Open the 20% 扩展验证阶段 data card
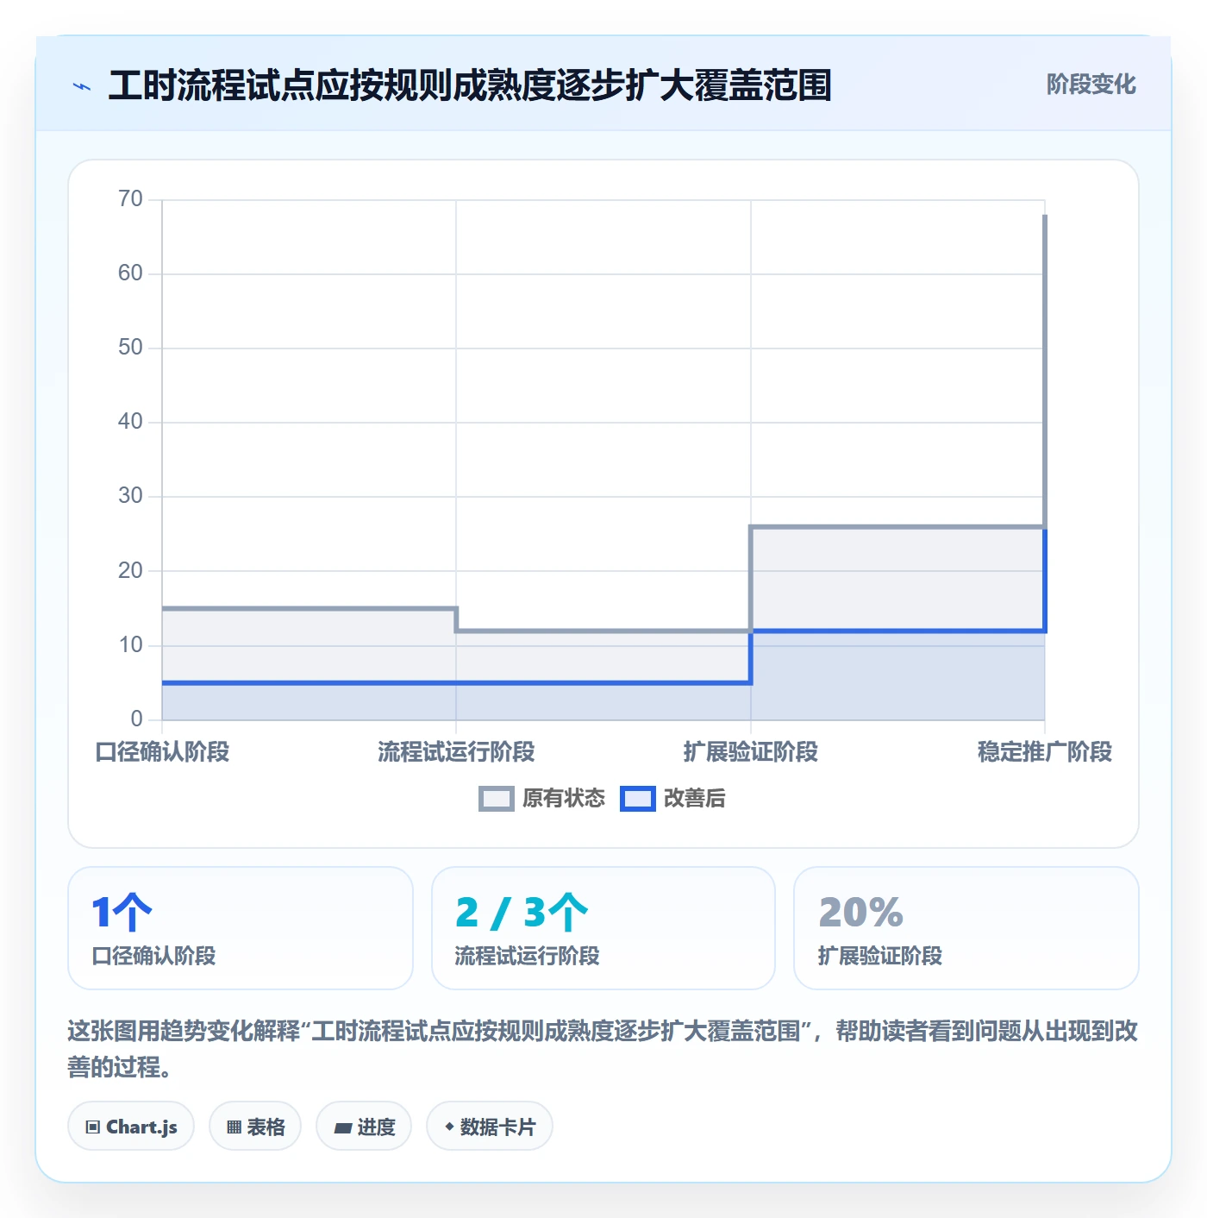Viewport: 1207px width, 1218px height. (x=966, y=928)
